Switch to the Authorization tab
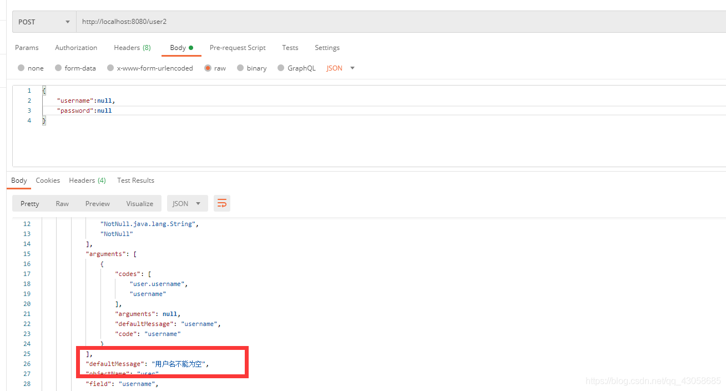This screenshot has width=726, height=391. click(x=76, y=48)
